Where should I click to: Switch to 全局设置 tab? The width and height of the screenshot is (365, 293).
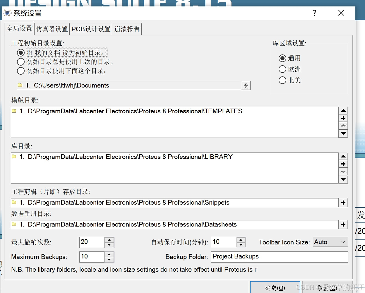pos(19,28)
